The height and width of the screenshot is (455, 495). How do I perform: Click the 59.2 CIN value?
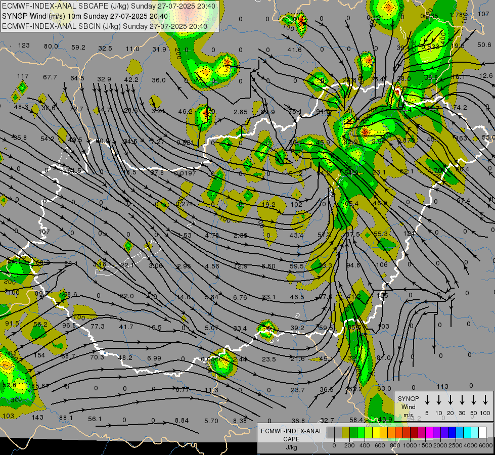tap(78, 48)
